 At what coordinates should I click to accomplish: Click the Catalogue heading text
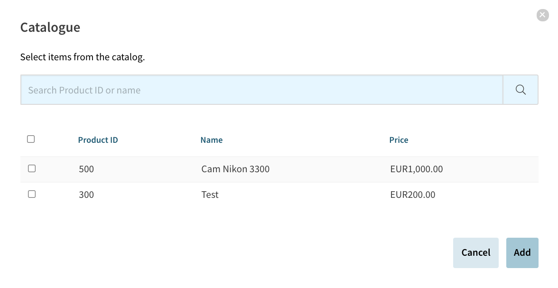[x=50, y=28]
